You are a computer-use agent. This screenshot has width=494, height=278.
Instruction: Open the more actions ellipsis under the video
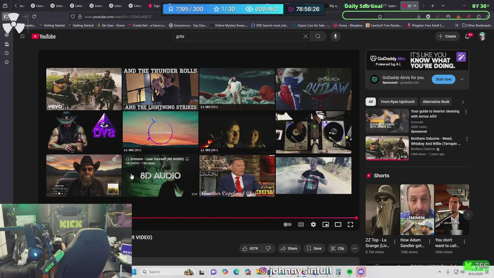pos(355,248)
